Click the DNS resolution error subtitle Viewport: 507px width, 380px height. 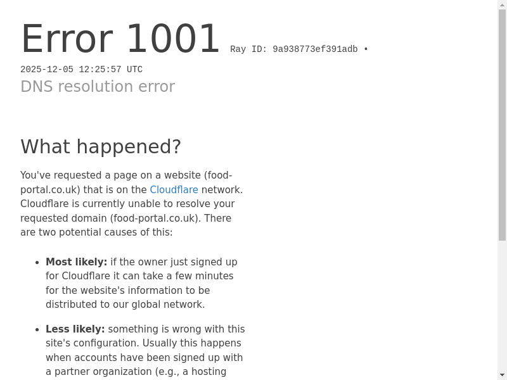(x=98, y=87)
